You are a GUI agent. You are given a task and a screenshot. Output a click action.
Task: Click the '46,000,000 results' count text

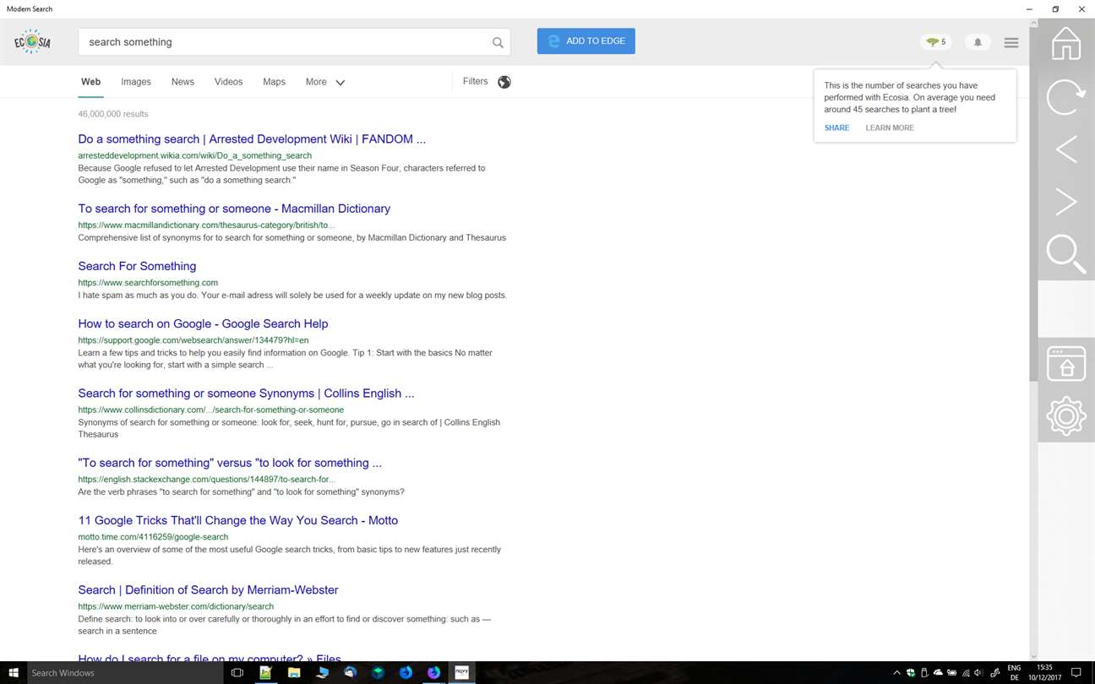click(113, 114)
